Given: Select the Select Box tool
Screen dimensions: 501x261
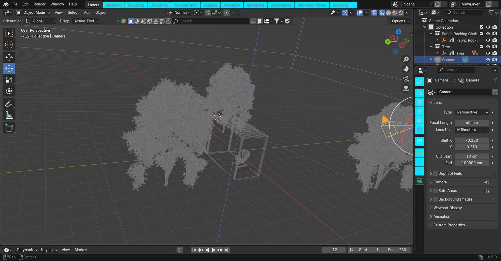Looking at the screenshot, I should 9,33.
